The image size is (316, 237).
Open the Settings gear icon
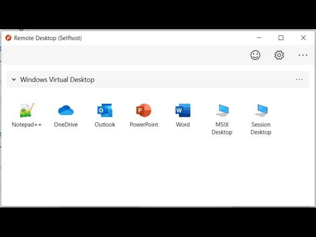(x=279, y=55)
